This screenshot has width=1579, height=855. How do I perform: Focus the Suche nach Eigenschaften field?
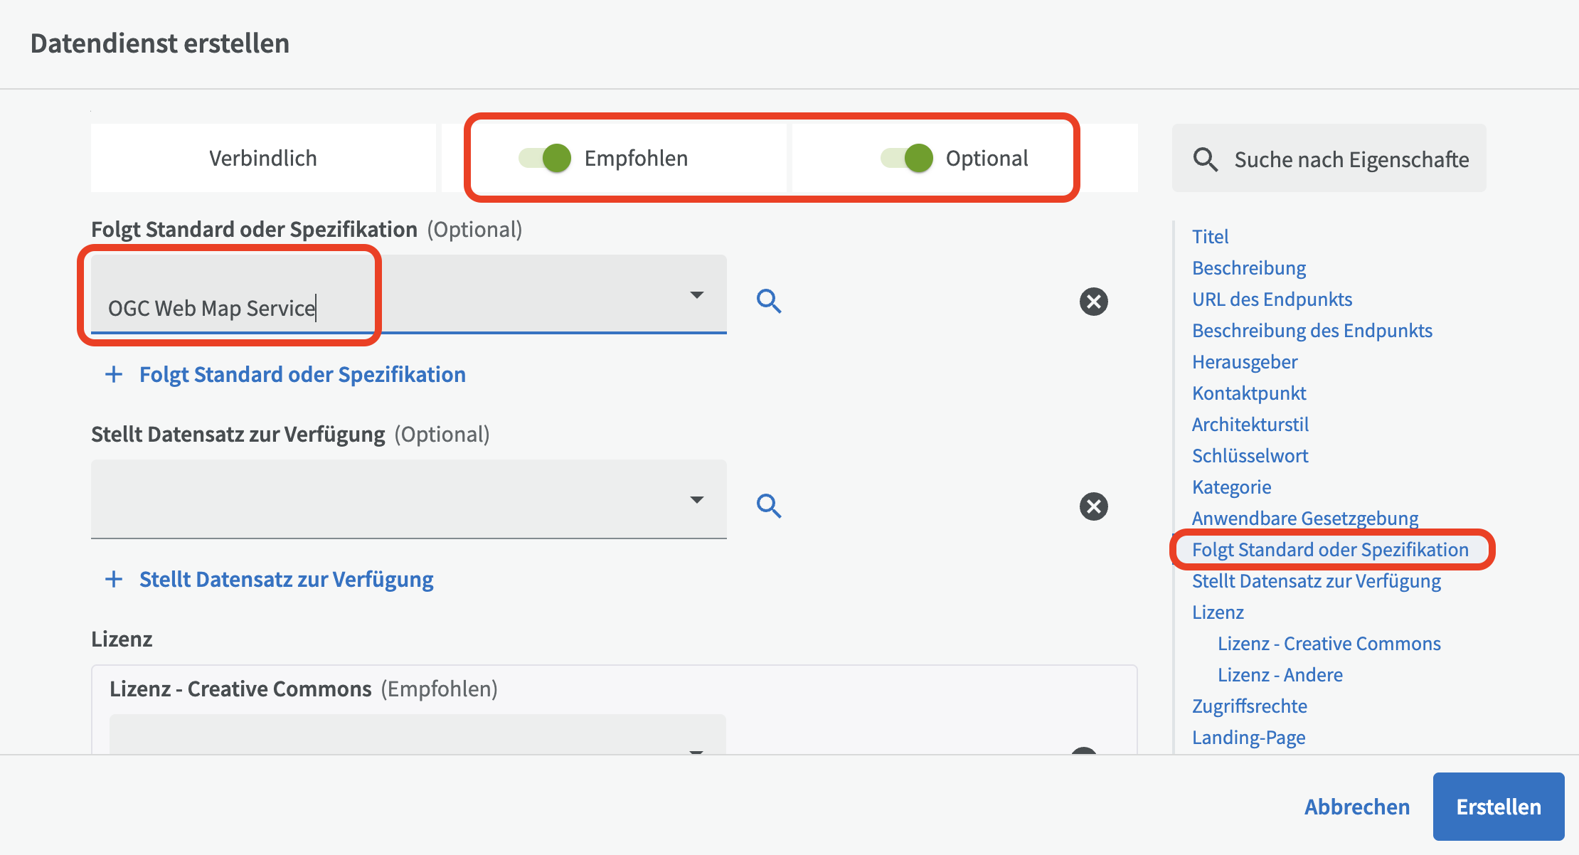[x=1351, y=159]
